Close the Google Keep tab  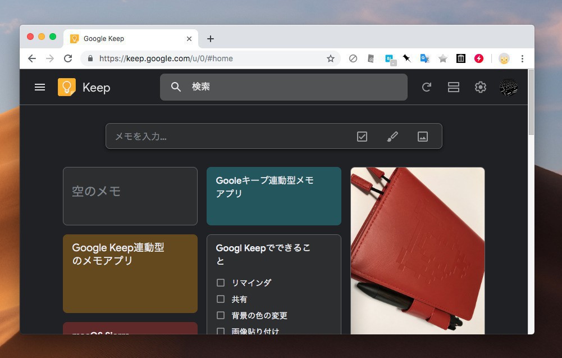[189, 39]
